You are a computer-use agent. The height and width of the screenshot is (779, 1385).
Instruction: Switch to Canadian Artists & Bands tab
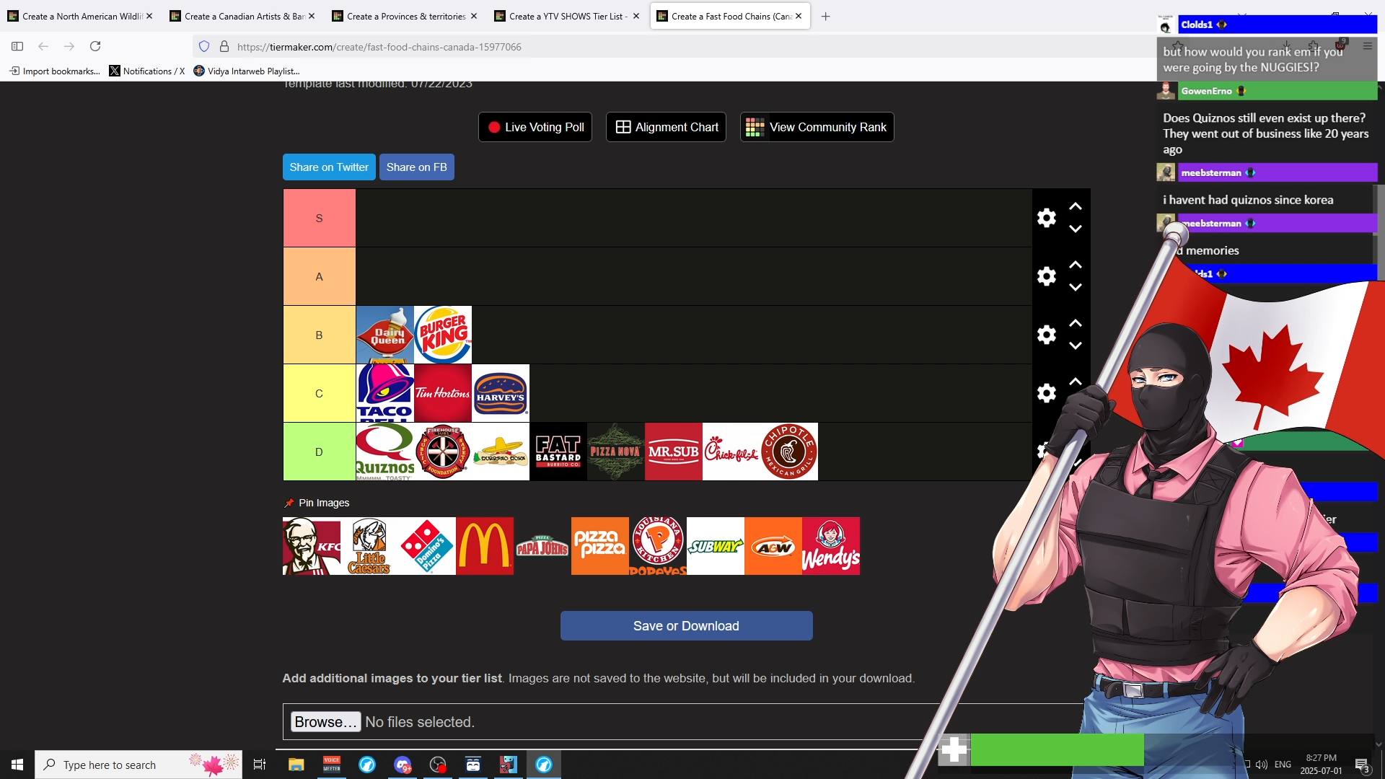(242, 16)
